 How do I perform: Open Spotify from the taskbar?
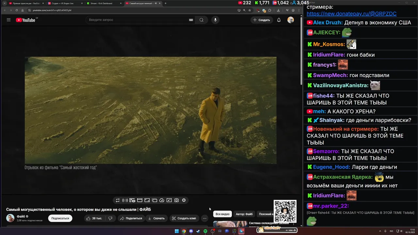205,231
